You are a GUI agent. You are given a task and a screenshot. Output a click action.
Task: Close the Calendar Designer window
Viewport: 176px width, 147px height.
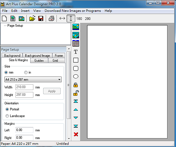(168, 3)
